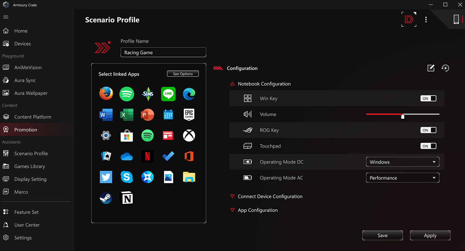Viewport: 465px width, 251px height.
Task: Open Aura Sync from the sidebar
Action: tap(25, 80)
